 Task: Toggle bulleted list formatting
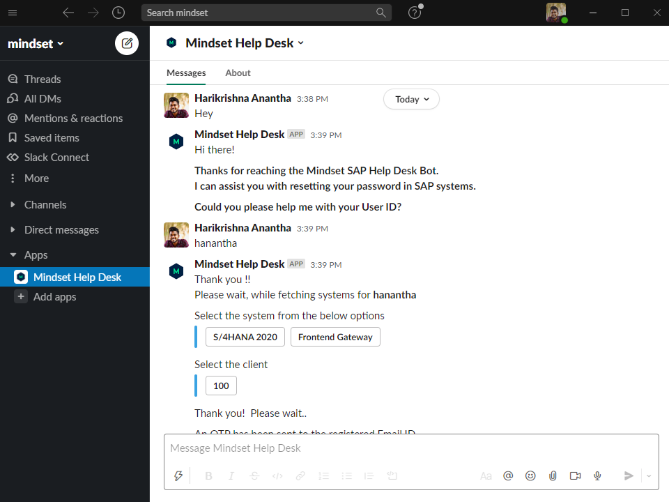(346, 476)
